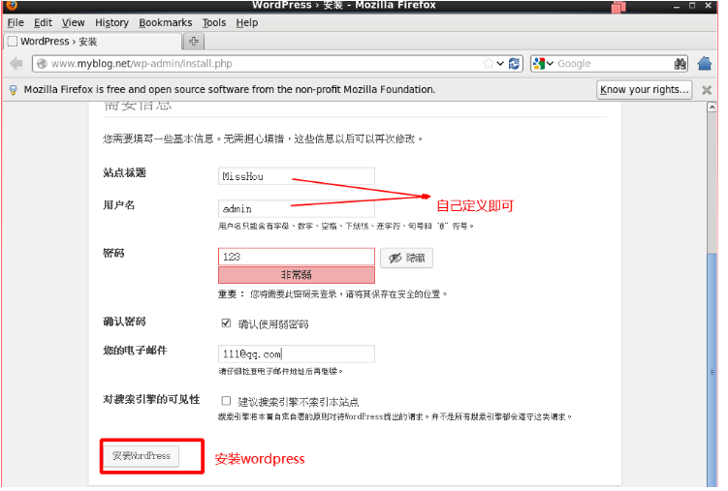Click the 站点标题 field containing MissHou
Image resolution: width=728 pixels, height=491 pixels.
[297, 176]
